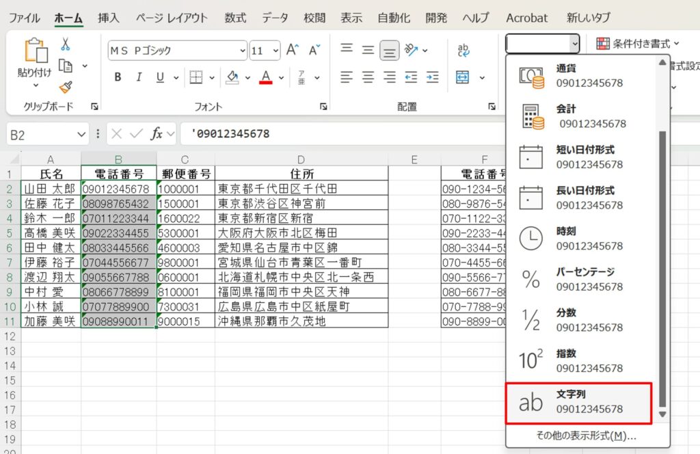Increase the font size
The height and width of the screenshot is (454, 700).
tap(293, 50)
